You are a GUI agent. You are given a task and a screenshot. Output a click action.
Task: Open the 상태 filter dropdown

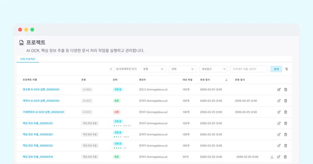pos(183,69)
